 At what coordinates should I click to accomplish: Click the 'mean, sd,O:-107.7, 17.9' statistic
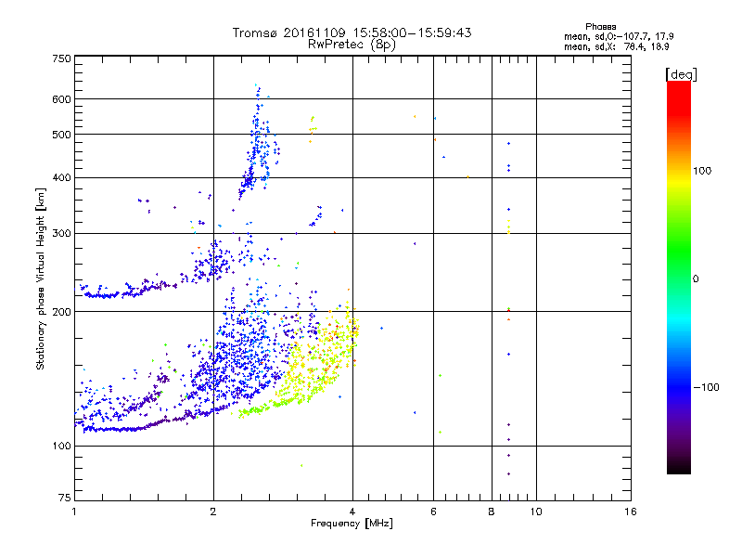pos(619,36)
